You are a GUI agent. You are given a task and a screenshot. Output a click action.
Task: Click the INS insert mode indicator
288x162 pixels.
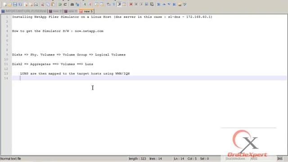click(280, 158)
